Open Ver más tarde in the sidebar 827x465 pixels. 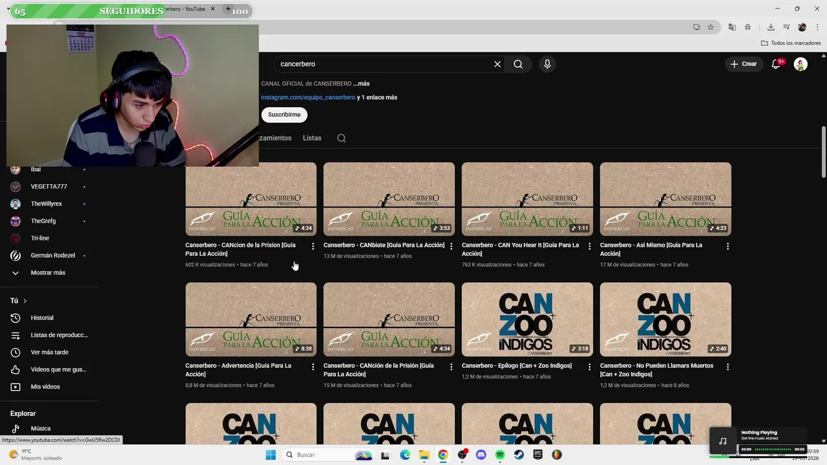click(50, 352)
